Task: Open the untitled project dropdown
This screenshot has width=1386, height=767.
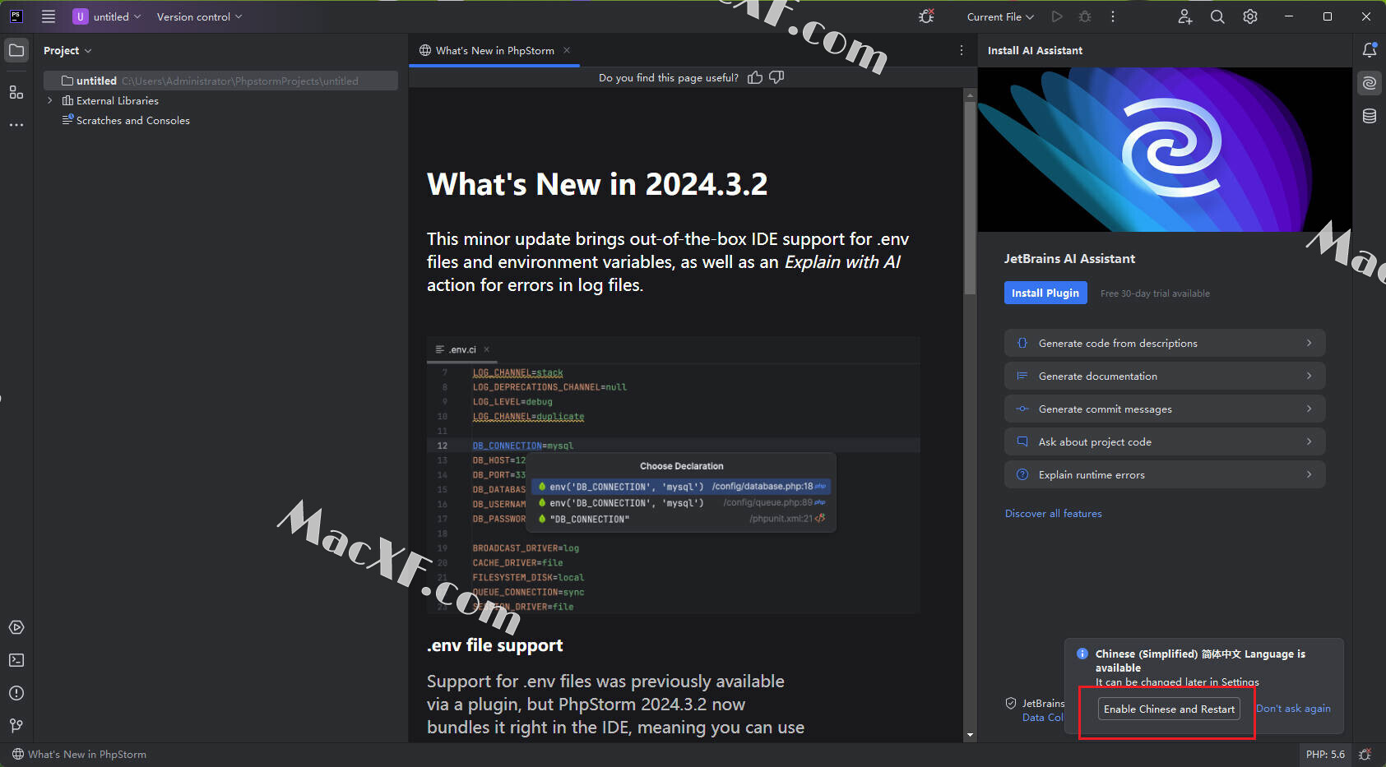Action: point(107,16)
